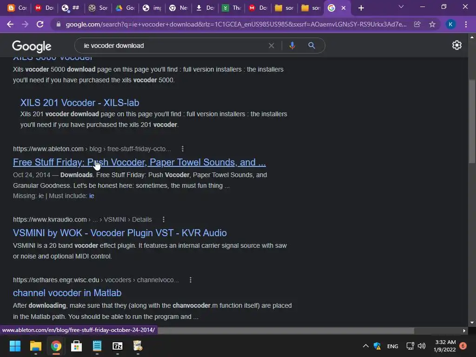Submit search with magnifier icon
The width and height of the screenshot is (476, 357).
pos(311,46)
